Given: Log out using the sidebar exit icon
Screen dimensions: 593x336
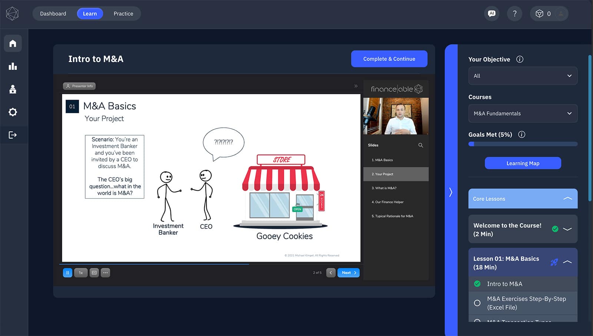Looking at the screenshot, I should point(13,135).
